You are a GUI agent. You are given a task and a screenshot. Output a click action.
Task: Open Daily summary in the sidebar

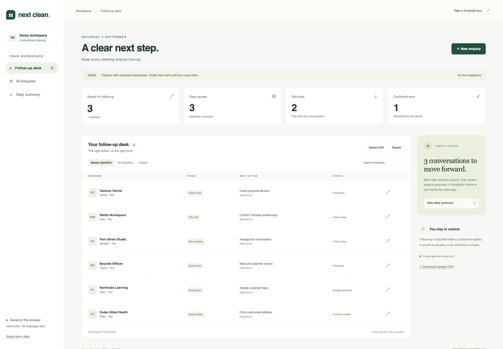[32, 95]
